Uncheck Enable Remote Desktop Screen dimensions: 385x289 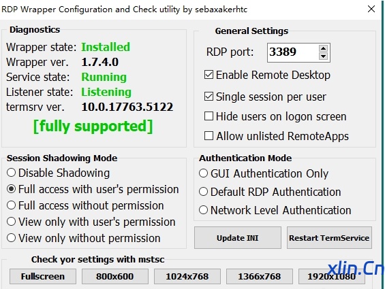point(209,75)
